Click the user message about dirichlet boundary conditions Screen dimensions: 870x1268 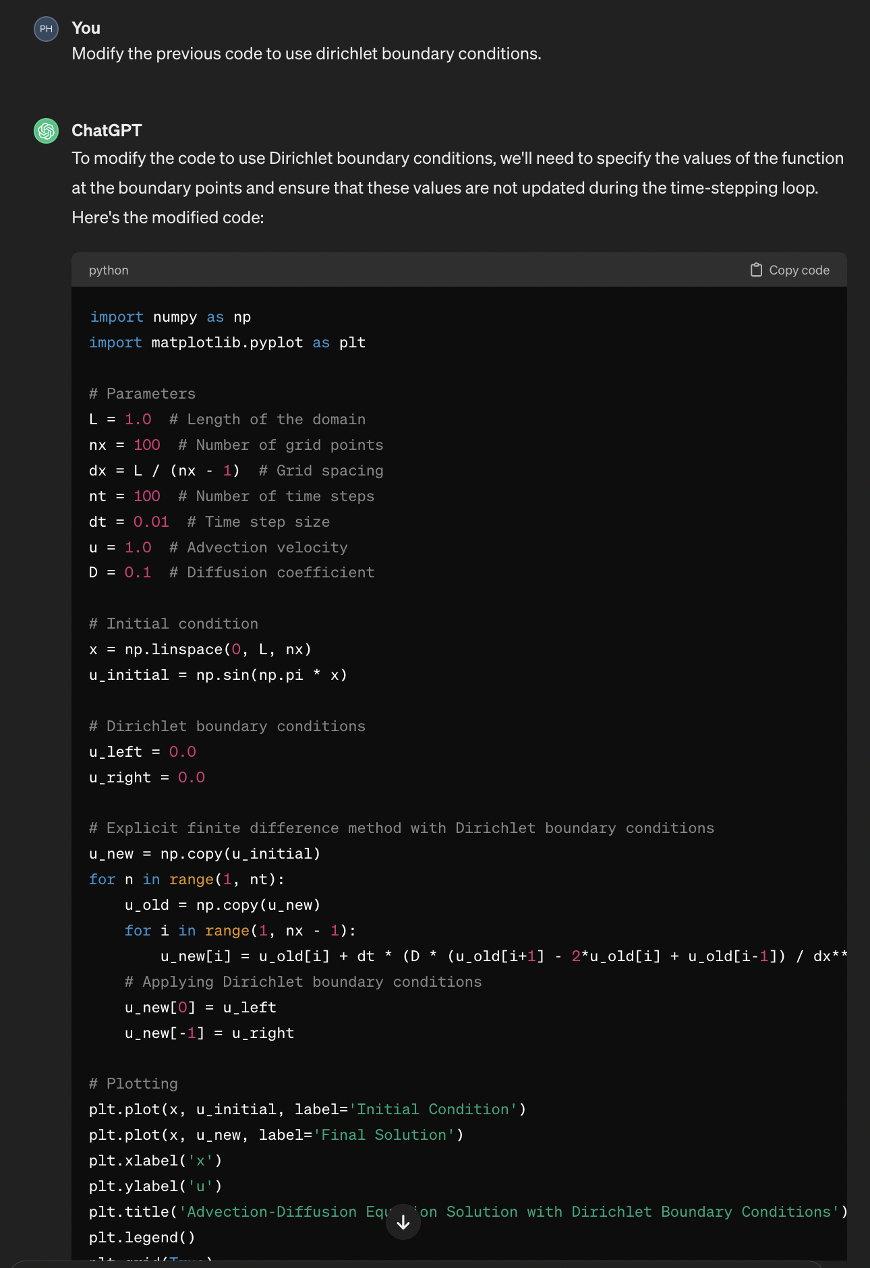[x=306, y=54]
